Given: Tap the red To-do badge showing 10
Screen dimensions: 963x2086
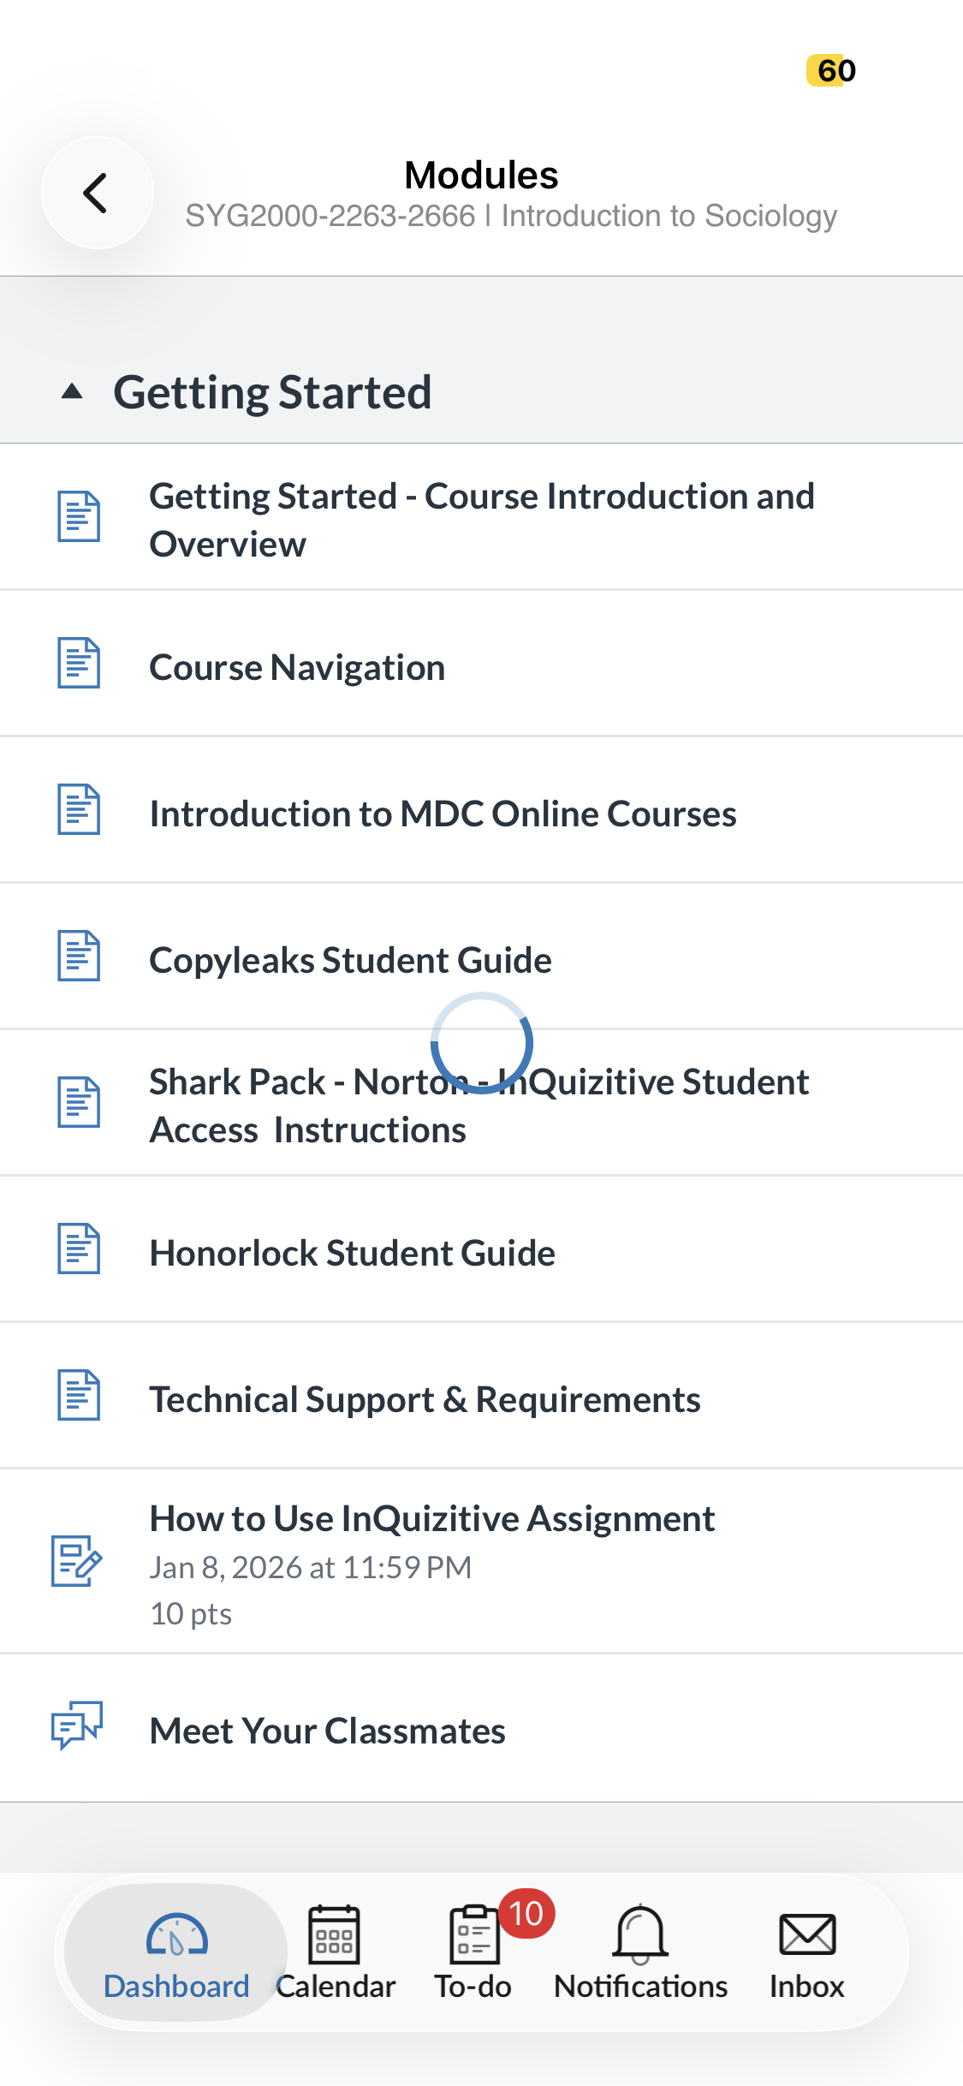Looking at the screenshot, I should (x=526, y=1913).
